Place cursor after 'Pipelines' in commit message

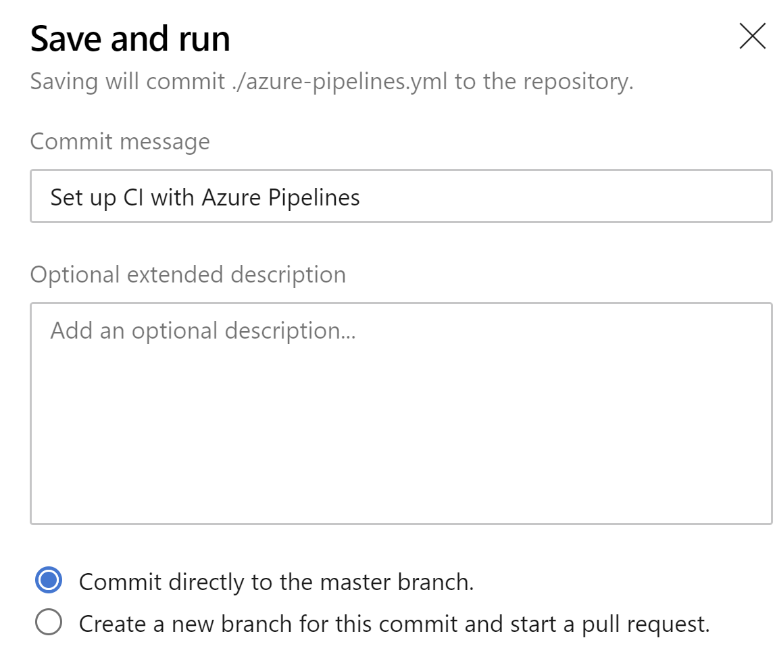[x=361, y=197]
